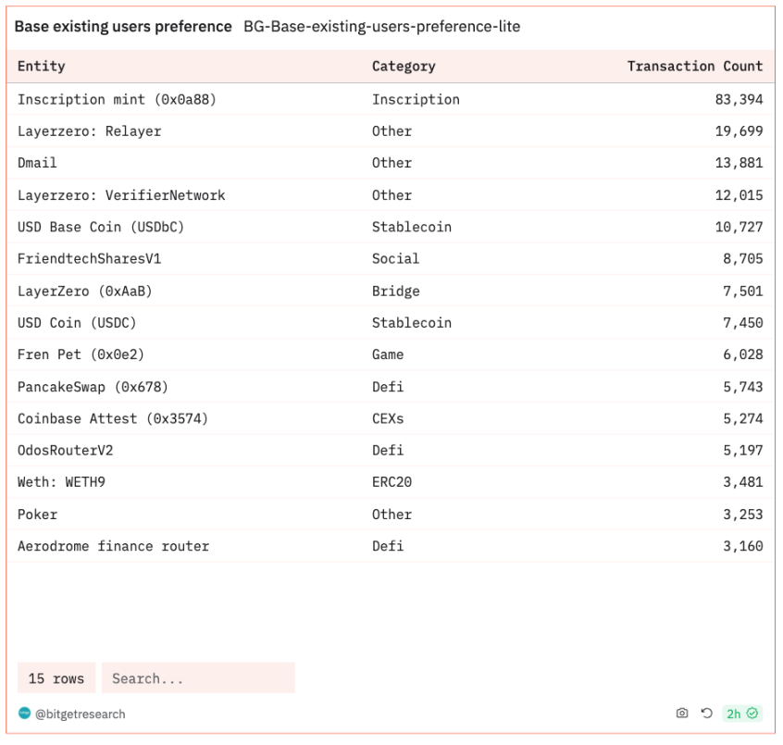Click the refresh query icon
783x745 pixels.
[706, 714]
